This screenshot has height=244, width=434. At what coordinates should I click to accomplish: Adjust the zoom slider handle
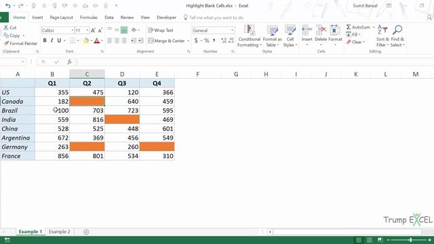pos(411,240)
